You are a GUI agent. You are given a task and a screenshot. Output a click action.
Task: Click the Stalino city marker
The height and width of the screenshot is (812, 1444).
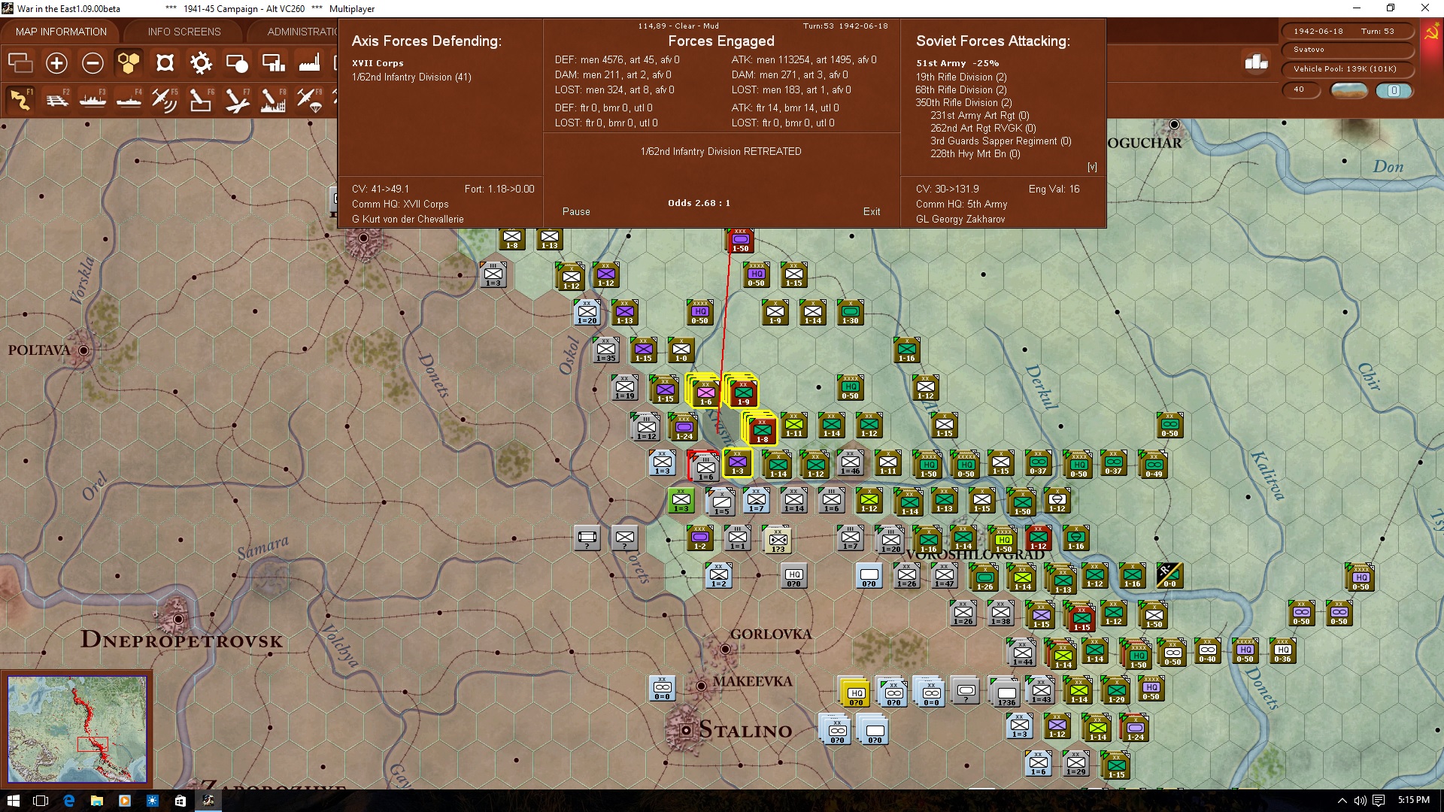point(686,730)
